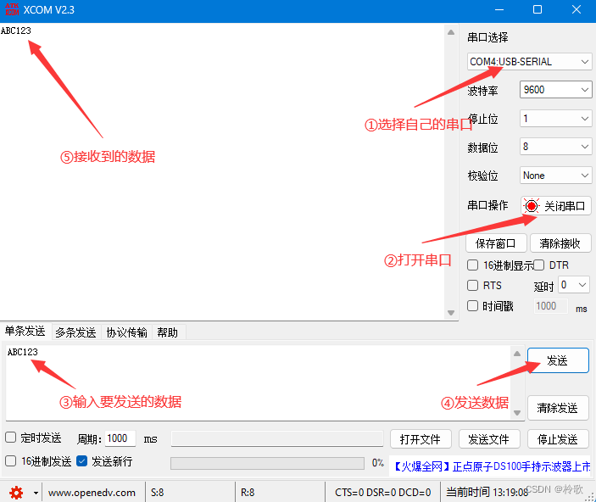
Task: Click the 关闭串口 close port button
Action: pos(555,206)
